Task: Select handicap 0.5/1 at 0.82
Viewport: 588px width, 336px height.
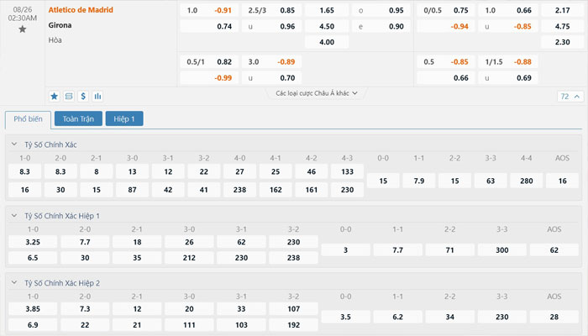Action: (209, 62)
